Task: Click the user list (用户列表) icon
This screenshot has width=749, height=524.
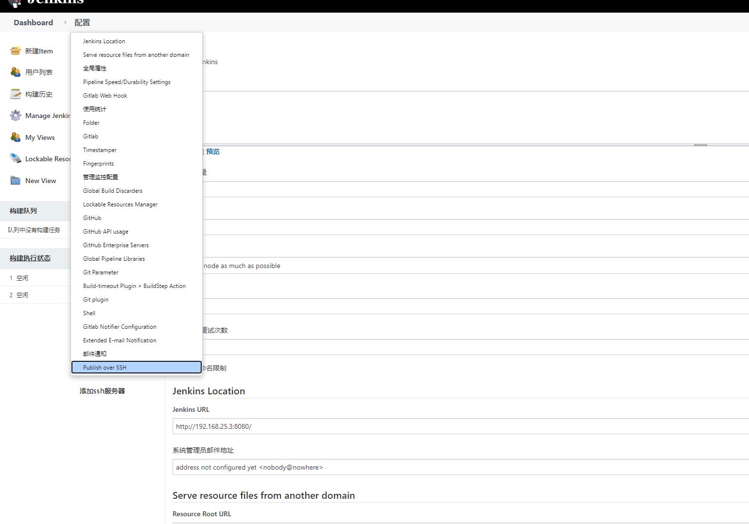Action: pyautogui.click(x=16, y=72)
